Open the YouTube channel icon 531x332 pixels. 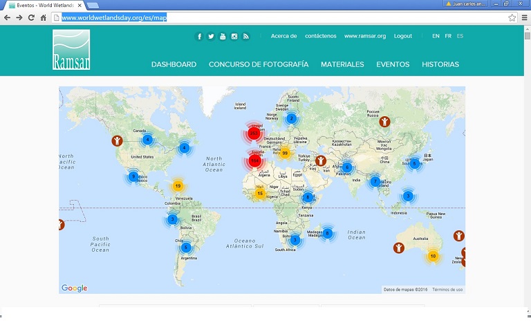click(223, 36)
